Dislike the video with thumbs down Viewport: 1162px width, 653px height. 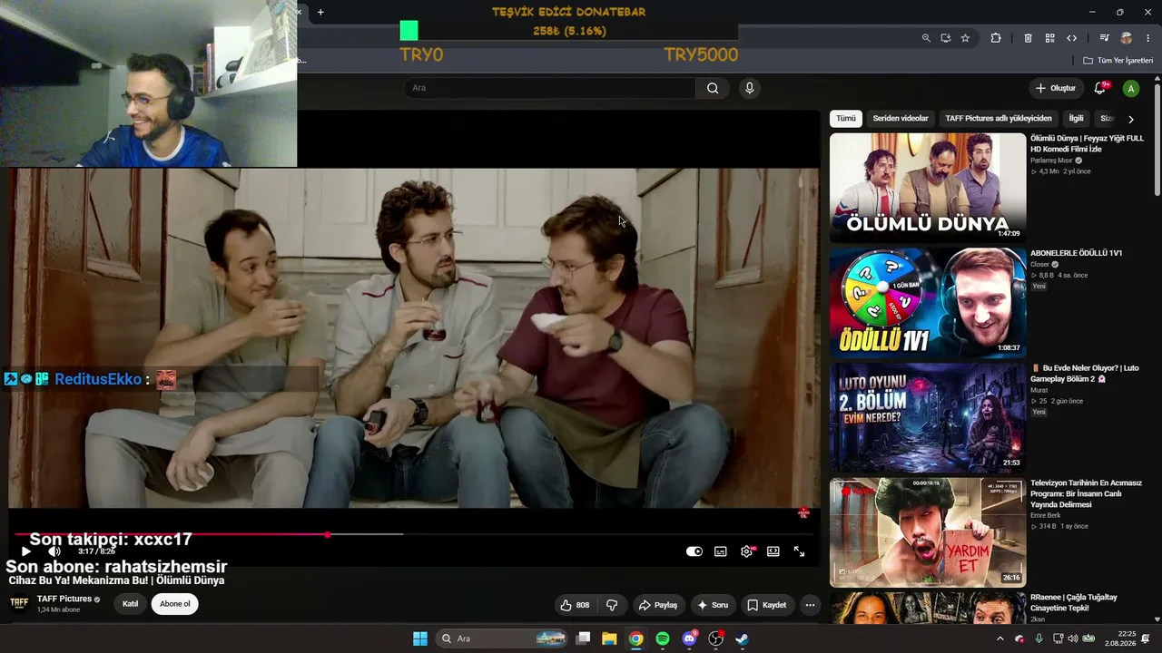[612, 605]
